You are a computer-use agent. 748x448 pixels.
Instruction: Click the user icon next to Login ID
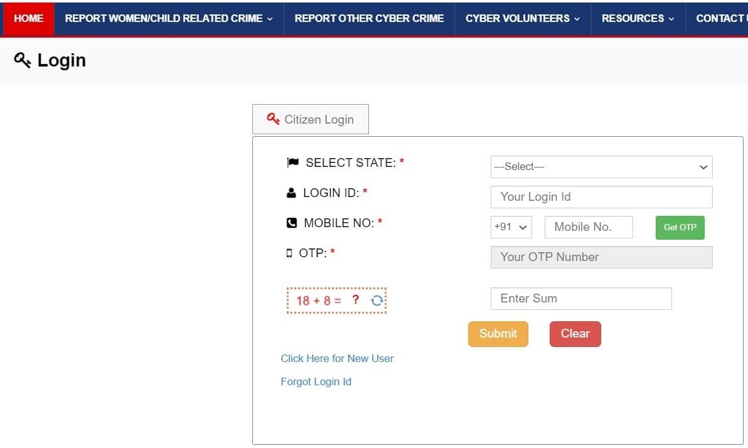[291, 193]
